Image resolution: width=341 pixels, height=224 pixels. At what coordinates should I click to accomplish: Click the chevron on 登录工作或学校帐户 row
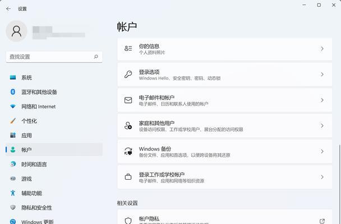322,177
